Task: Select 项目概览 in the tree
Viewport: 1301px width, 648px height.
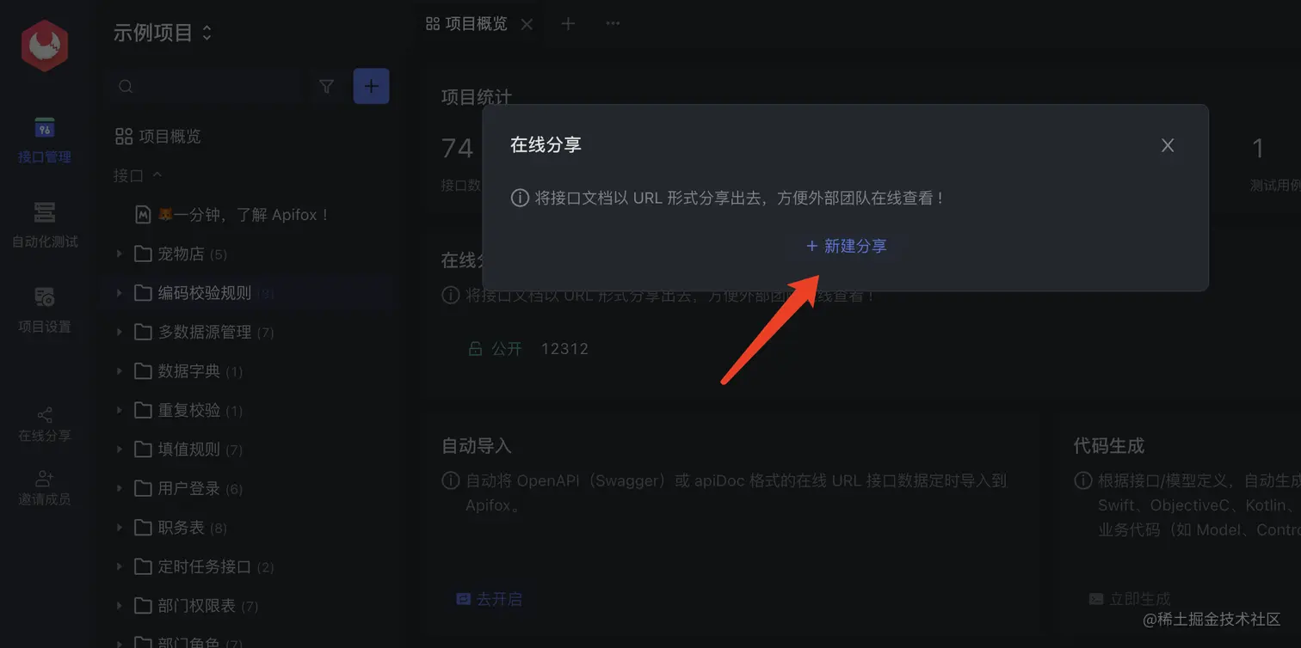Action: point(158,137)
